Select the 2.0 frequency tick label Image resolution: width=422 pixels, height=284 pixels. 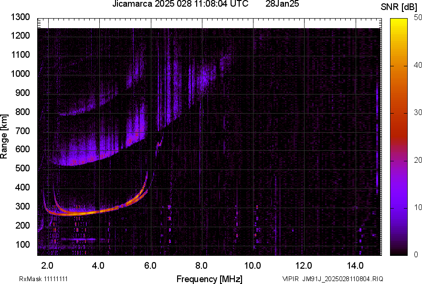(47, 265)
